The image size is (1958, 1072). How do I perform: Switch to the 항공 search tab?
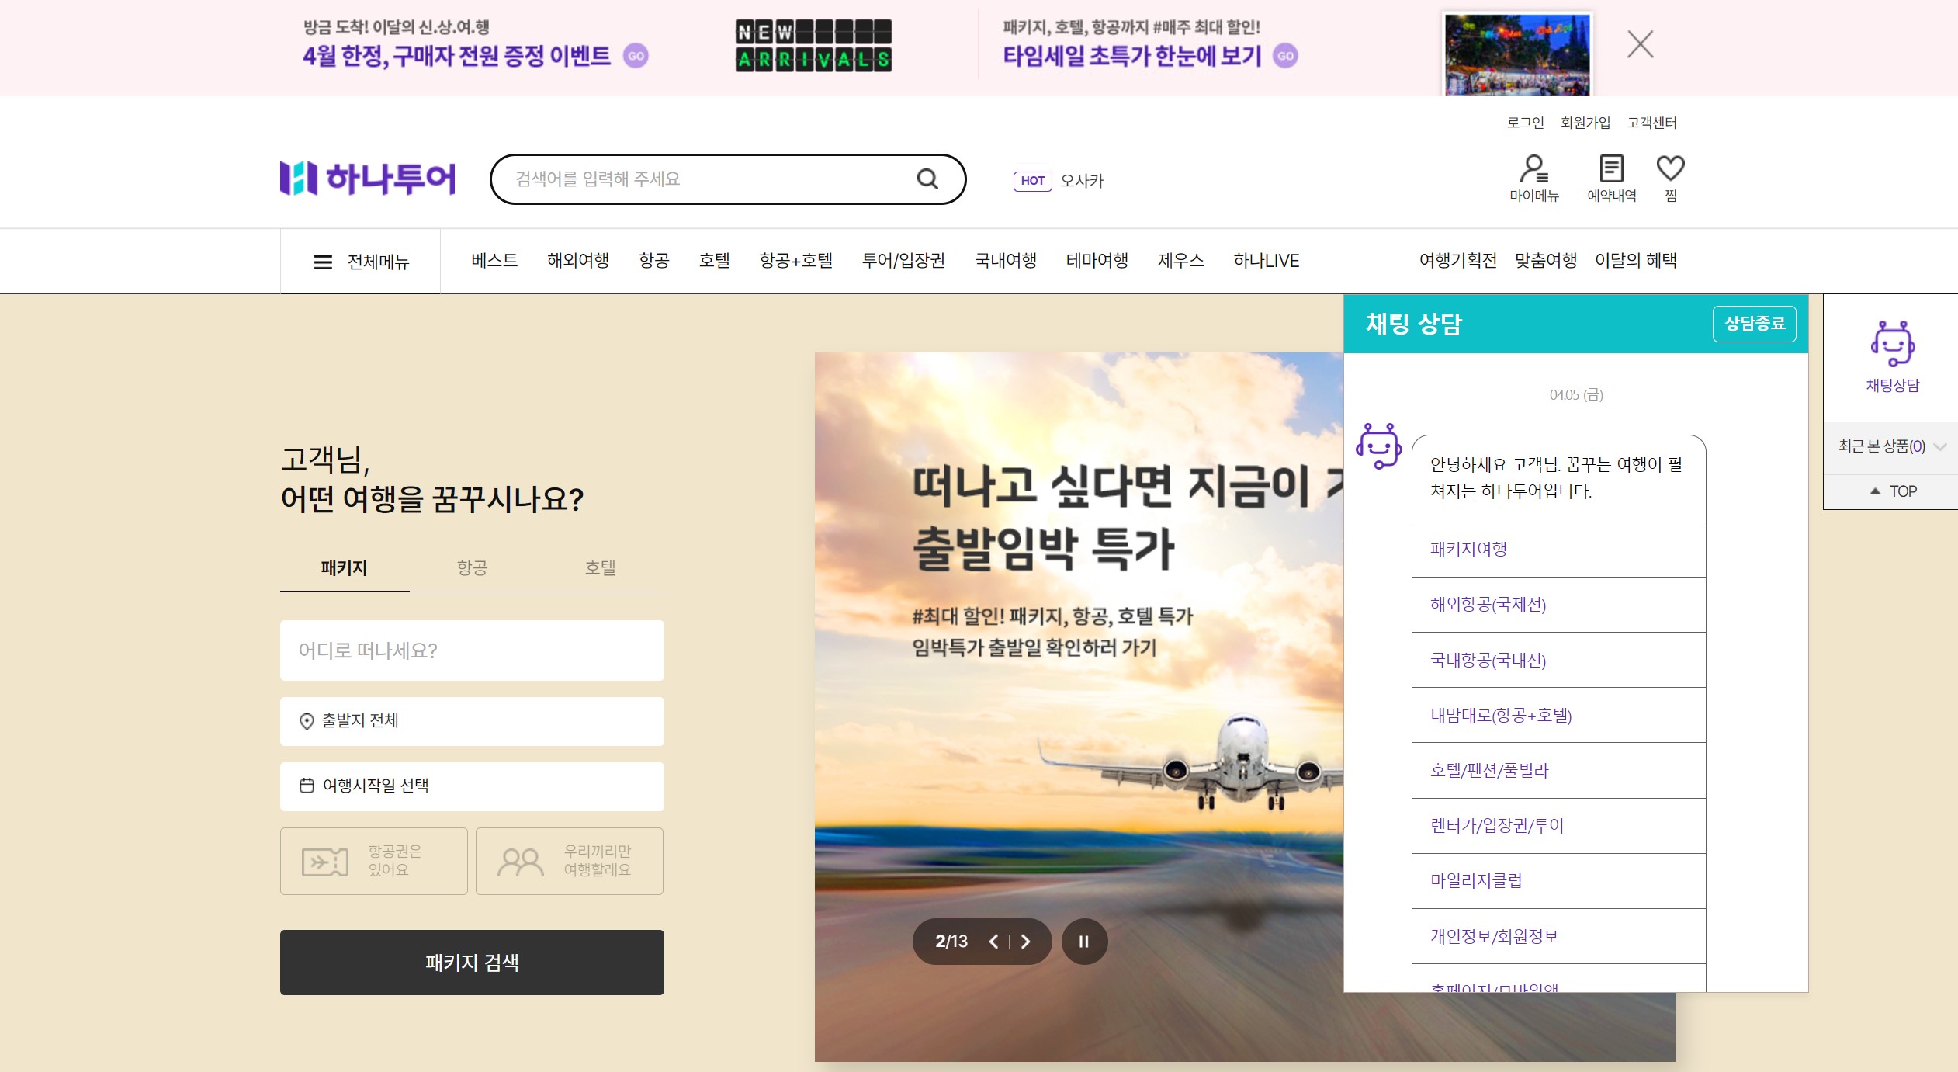(472, 567)
